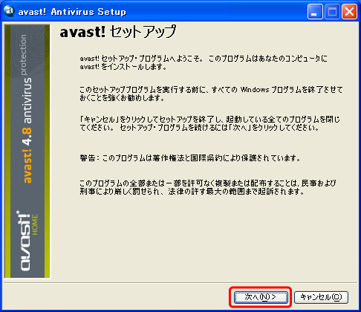361x312 pixels.
Task: Click the paragraph about 民事および刑事 penalties
Action: [x=208, y=187]
